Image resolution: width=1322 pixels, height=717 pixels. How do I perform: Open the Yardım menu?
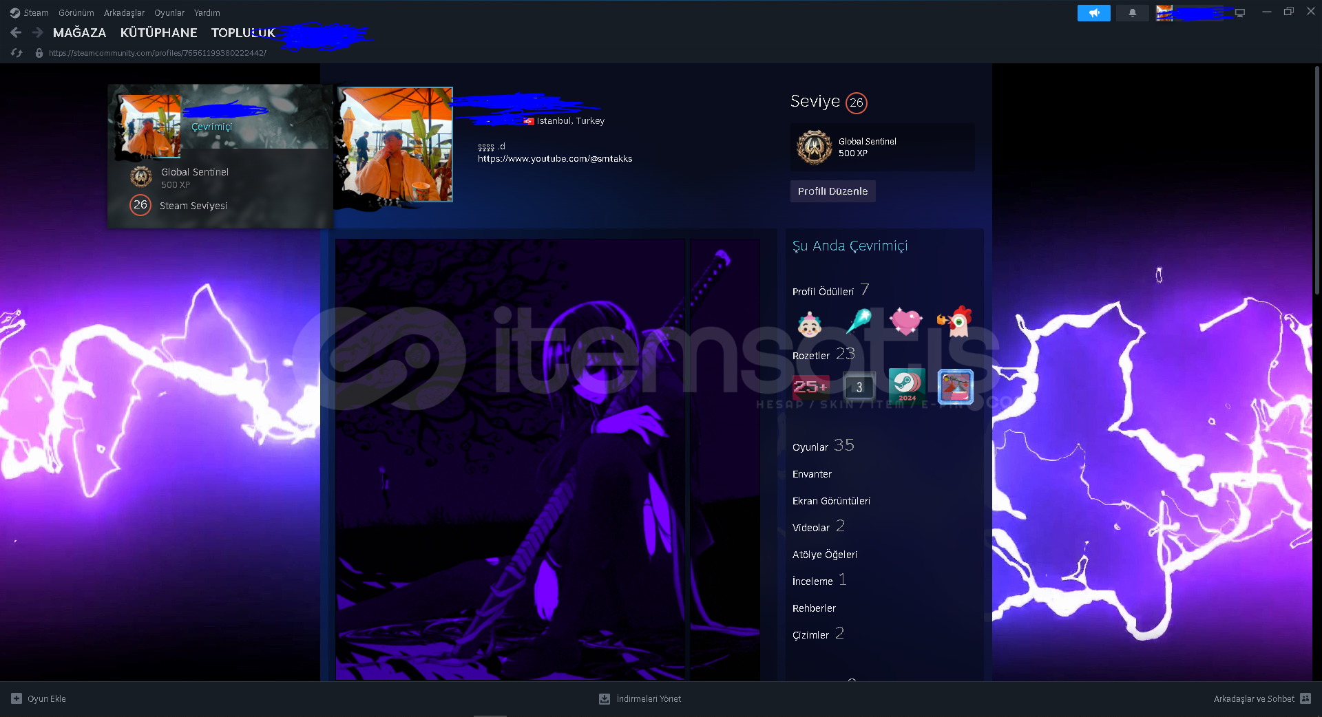click(x=207, y=12)
